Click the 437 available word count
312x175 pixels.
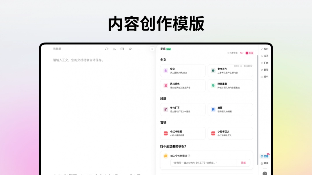click(x=242, y=53)
